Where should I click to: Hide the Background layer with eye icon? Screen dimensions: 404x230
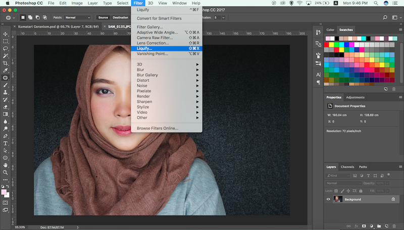[x=328, y=199]
